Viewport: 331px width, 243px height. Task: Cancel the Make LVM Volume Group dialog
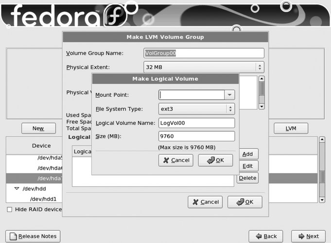(x=205, y=202)
